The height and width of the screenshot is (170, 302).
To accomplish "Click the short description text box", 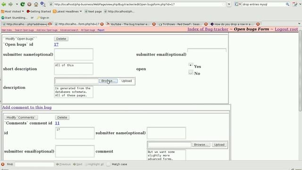I will [74, 69].
